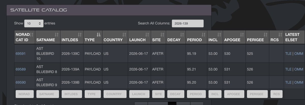The height and width of the screenshot is (105, 305).
Task: Open TLE link for AST BLUEBIRD 9
Action: click(288, 82)
